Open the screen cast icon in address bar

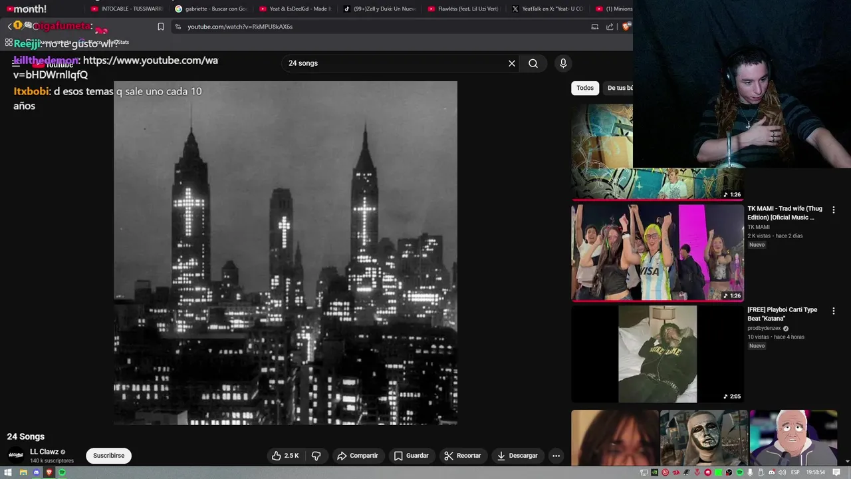tap(595, 27)
